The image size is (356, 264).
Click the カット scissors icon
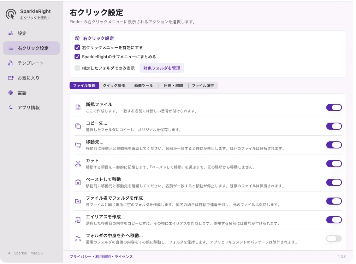78,164
